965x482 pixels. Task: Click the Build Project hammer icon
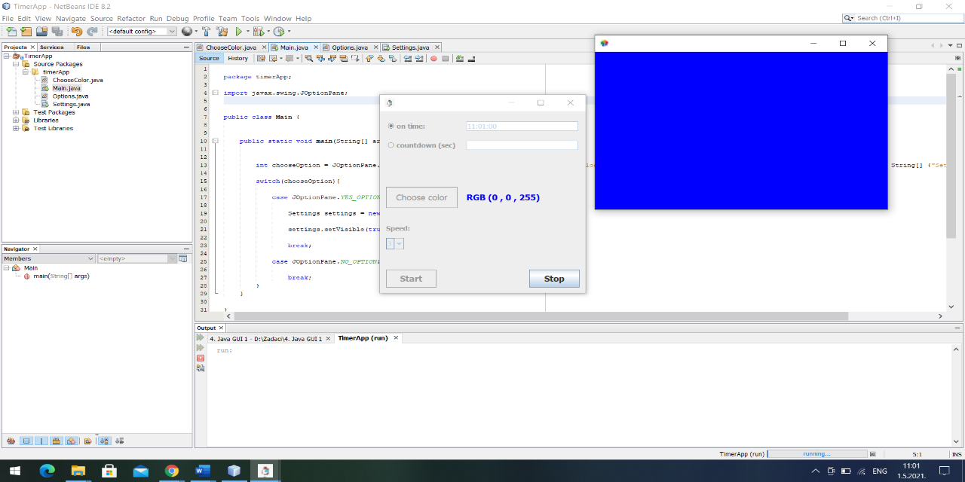pos(206,32)
